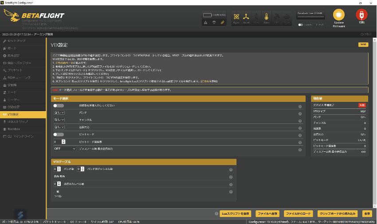This screenshot has height=224, width=377.
Task: Click the Luaスクリプトを保存 button
Action: 236,214
